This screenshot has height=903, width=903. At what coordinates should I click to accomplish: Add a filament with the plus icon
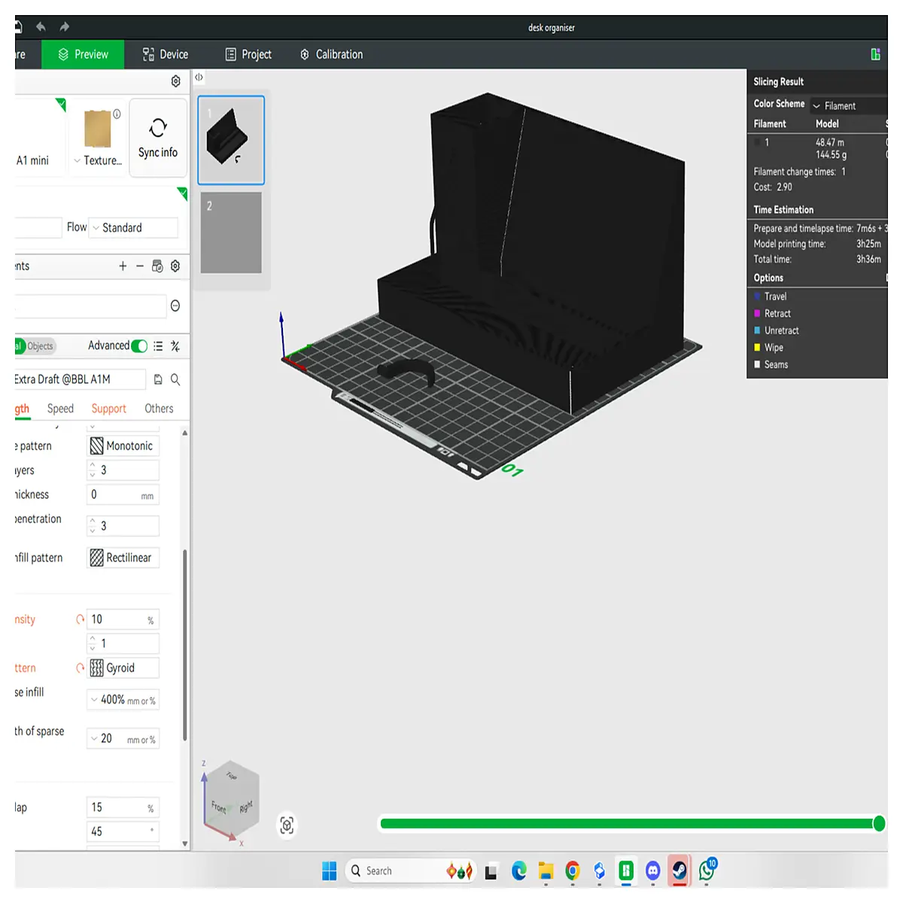pyautogui.click(x=123, y=266)
